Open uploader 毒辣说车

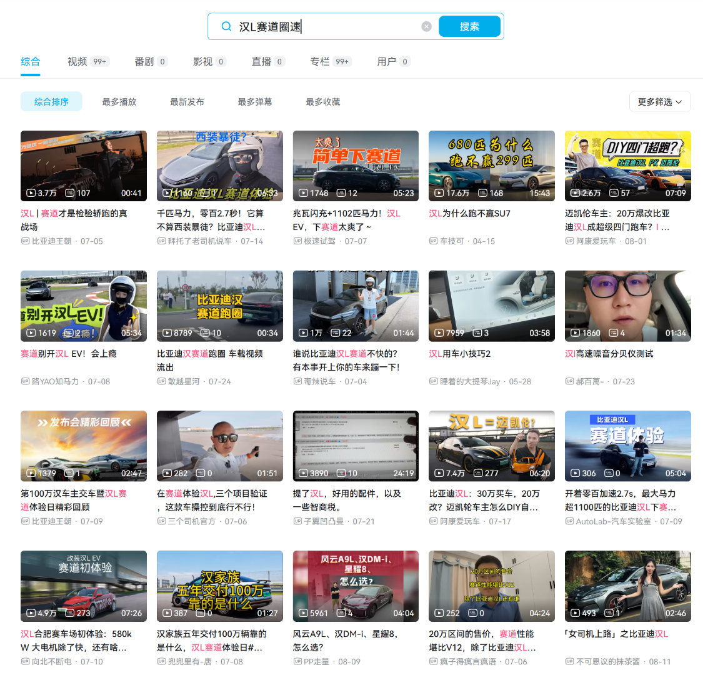[x=320, y=382]
